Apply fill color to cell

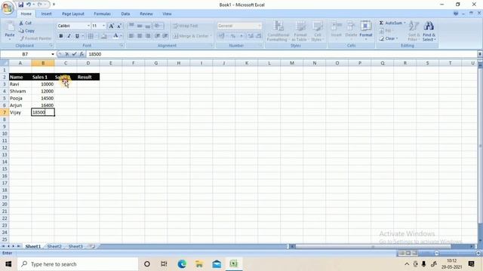104,36
